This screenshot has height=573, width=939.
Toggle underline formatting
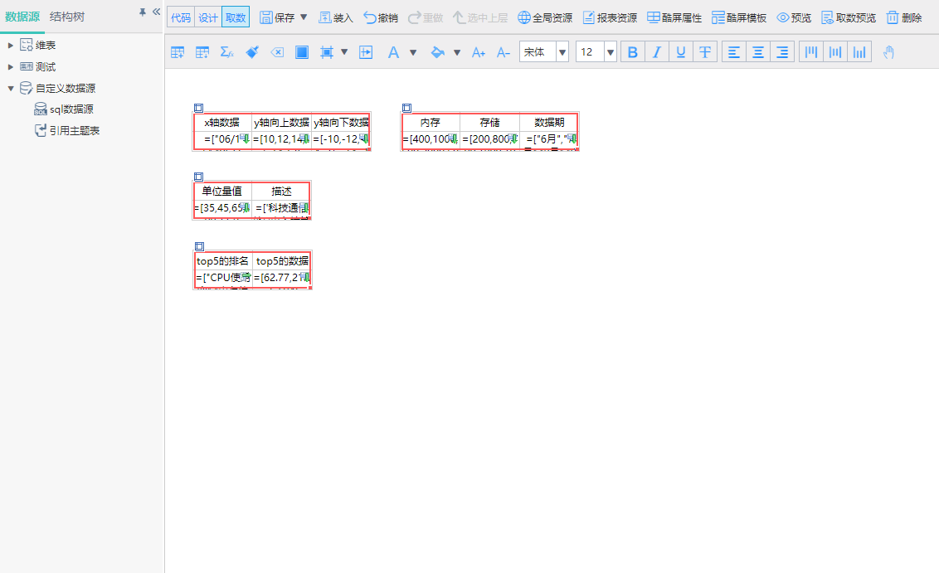coord(680,51)
